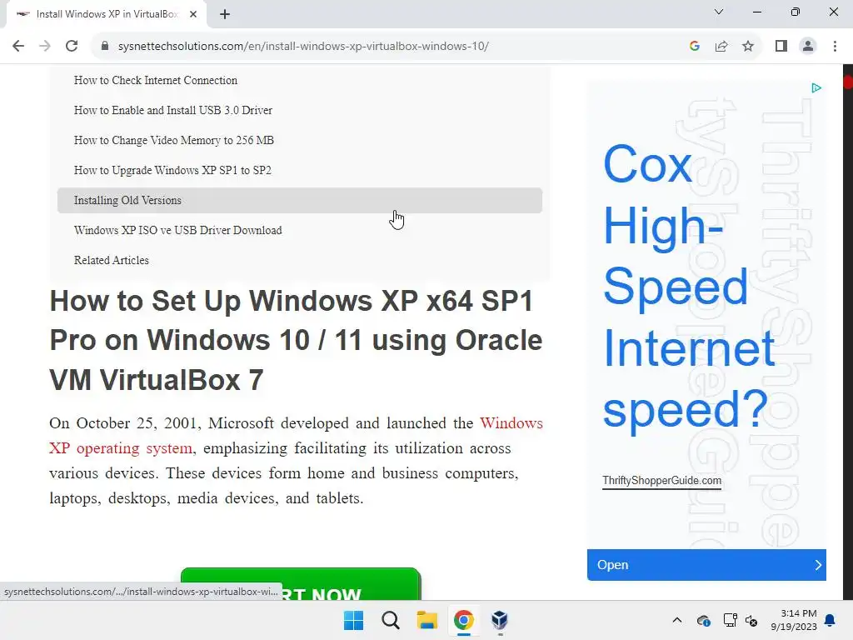
Task: Open notification bell icon
Action: pos(830,620)
